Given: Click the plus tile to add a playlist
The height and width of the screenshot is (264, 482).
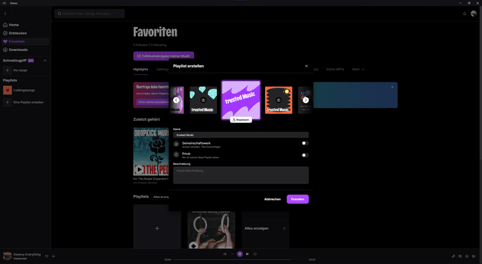Looking at the screenshot, I should (x=157, y=228).
